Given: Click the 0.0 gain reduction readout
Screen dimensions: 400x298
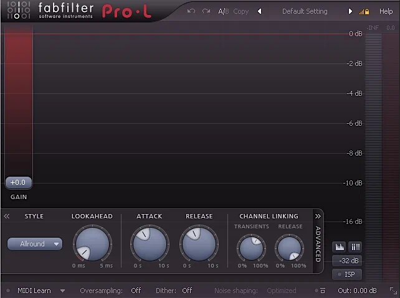Looking at the screenshot, I should [x=390, y=27].
